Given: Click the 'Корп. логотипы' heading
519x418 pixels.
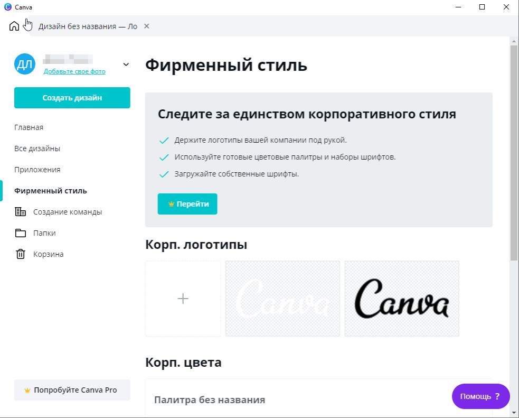Looking at the screenshot, I should [x=196, y=245].
